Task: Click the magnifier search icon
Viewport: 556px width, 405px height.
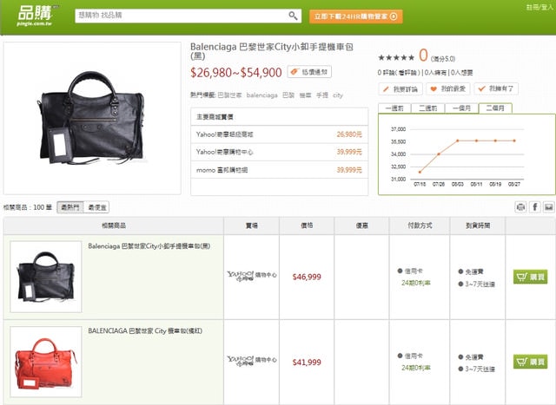Action: [x=294, y=16]
